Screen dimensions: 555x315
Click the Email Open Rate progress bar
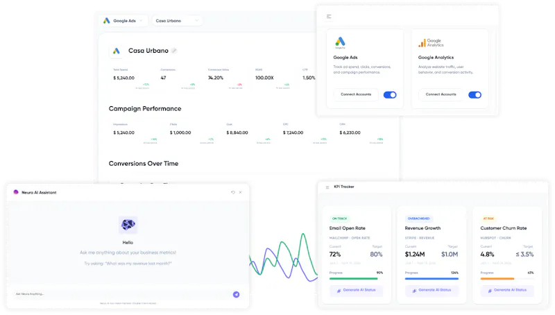(356, 278)
